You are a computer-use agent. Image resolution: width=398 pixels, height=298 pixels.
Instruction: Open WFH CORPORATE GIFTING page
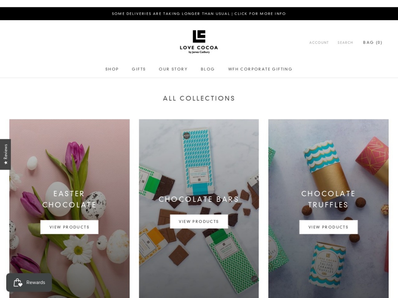click(x=260, y=69)
